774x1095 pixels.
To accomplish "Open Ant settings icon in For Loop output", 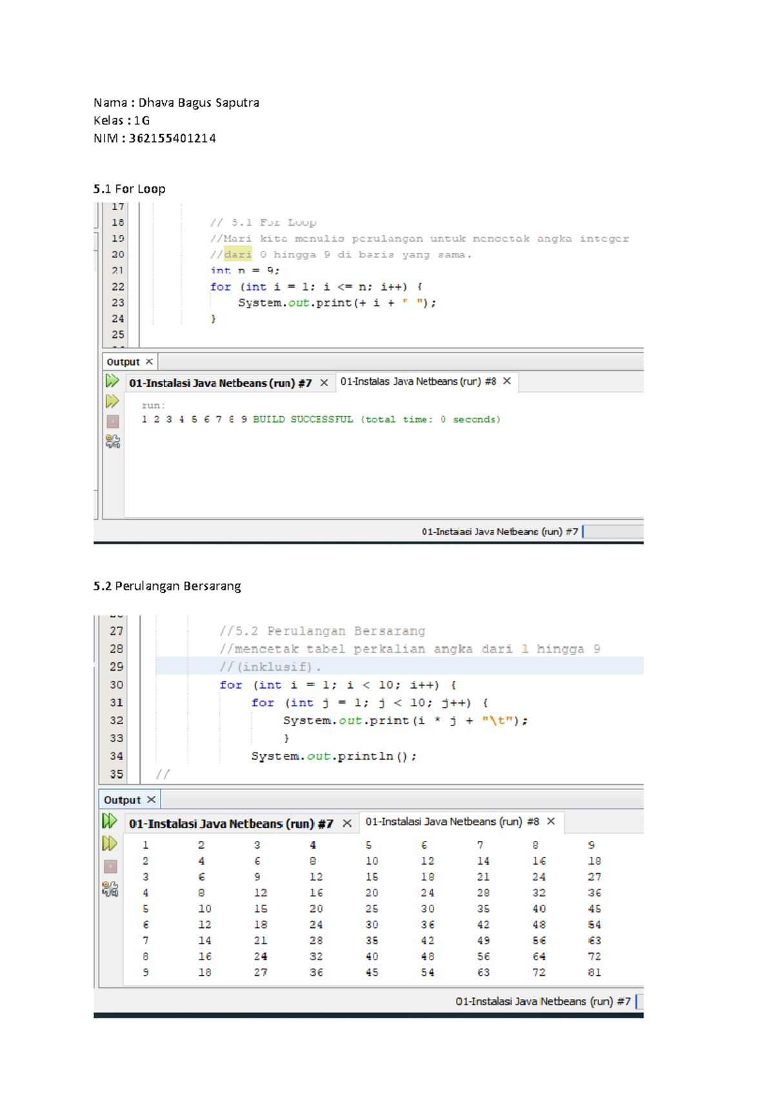I will (112, 442).
